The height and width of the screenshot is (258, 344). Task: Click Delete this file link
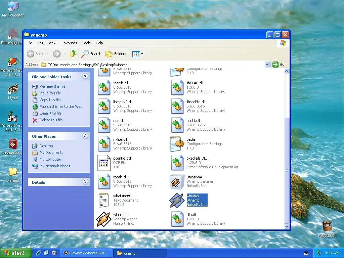(x=51, y=120)
